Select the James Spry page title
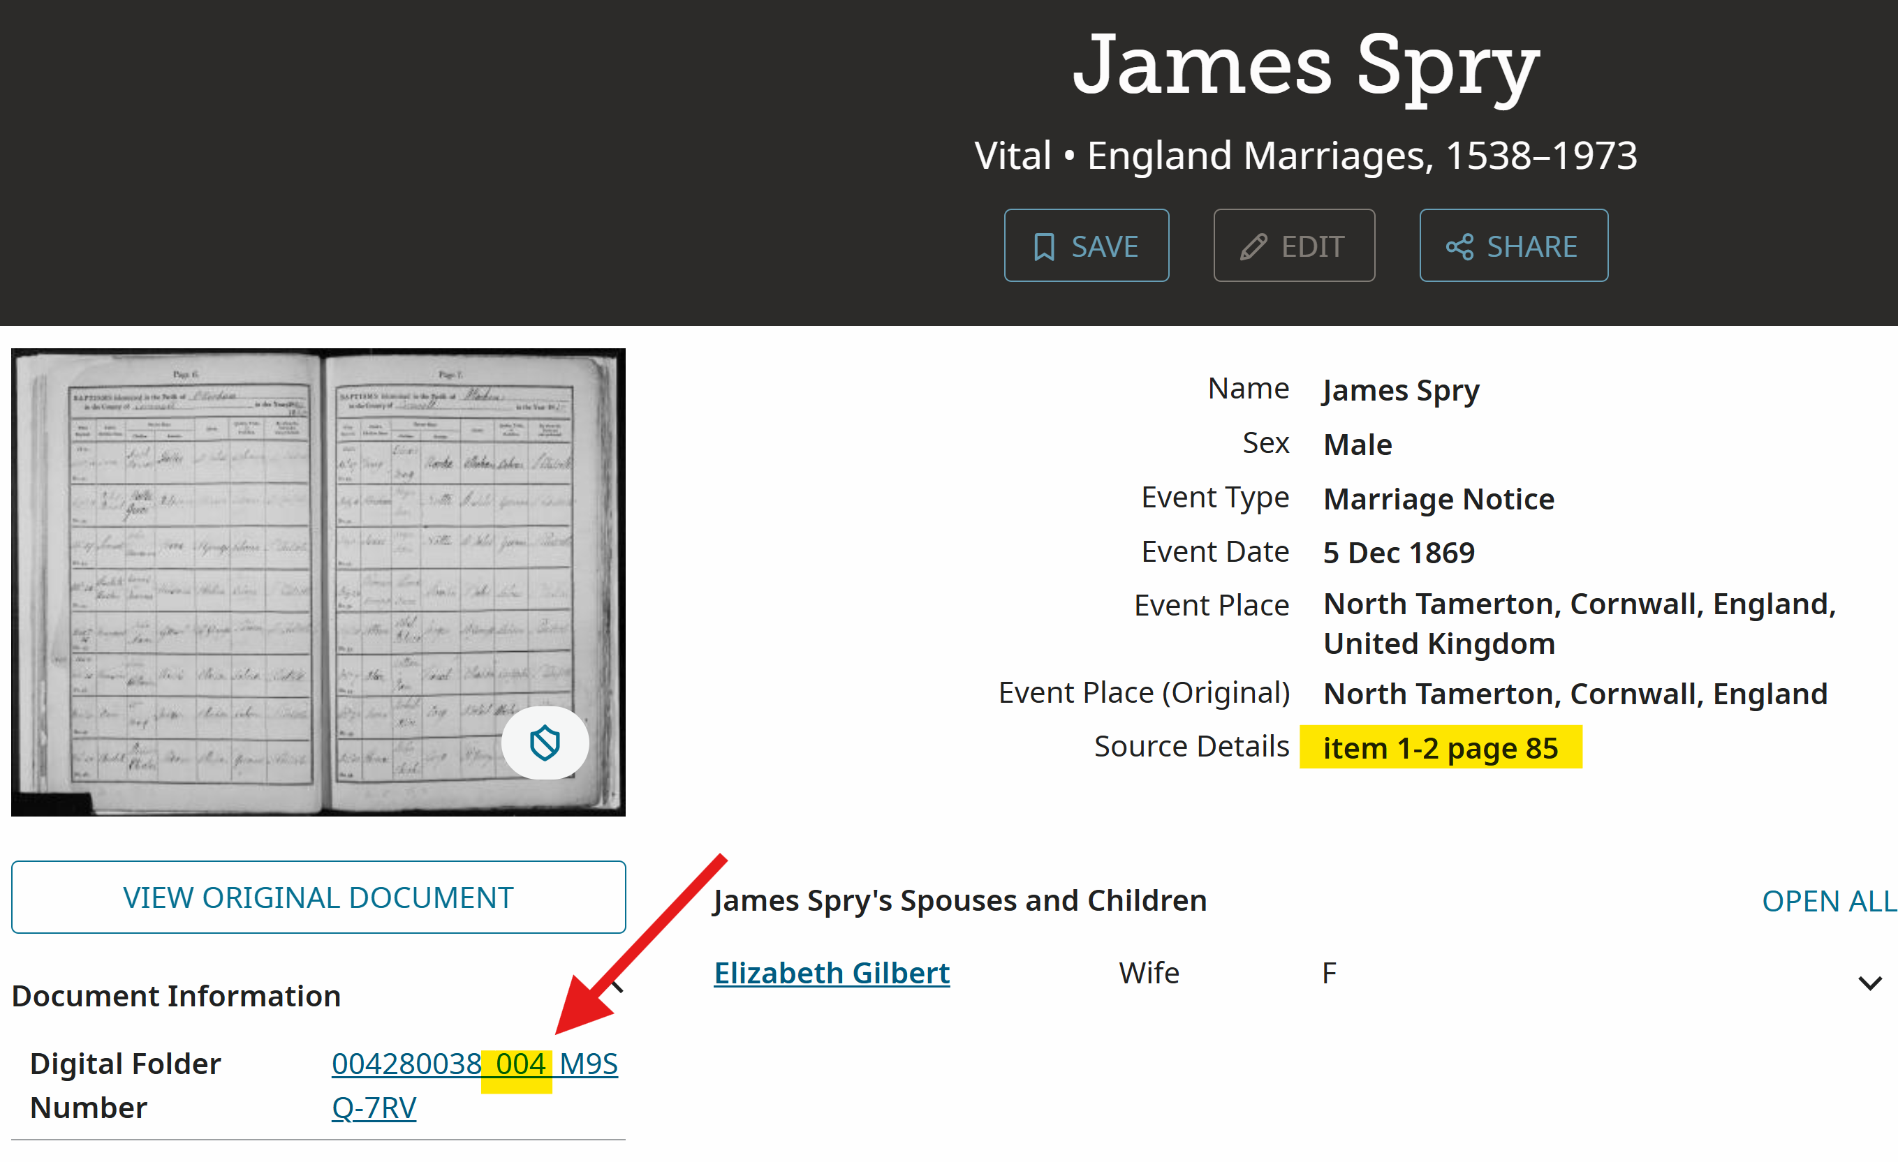Image resolution: width=1898 pixels, height=1162 pixels. pyautogui.click(x=1306, y=66)
